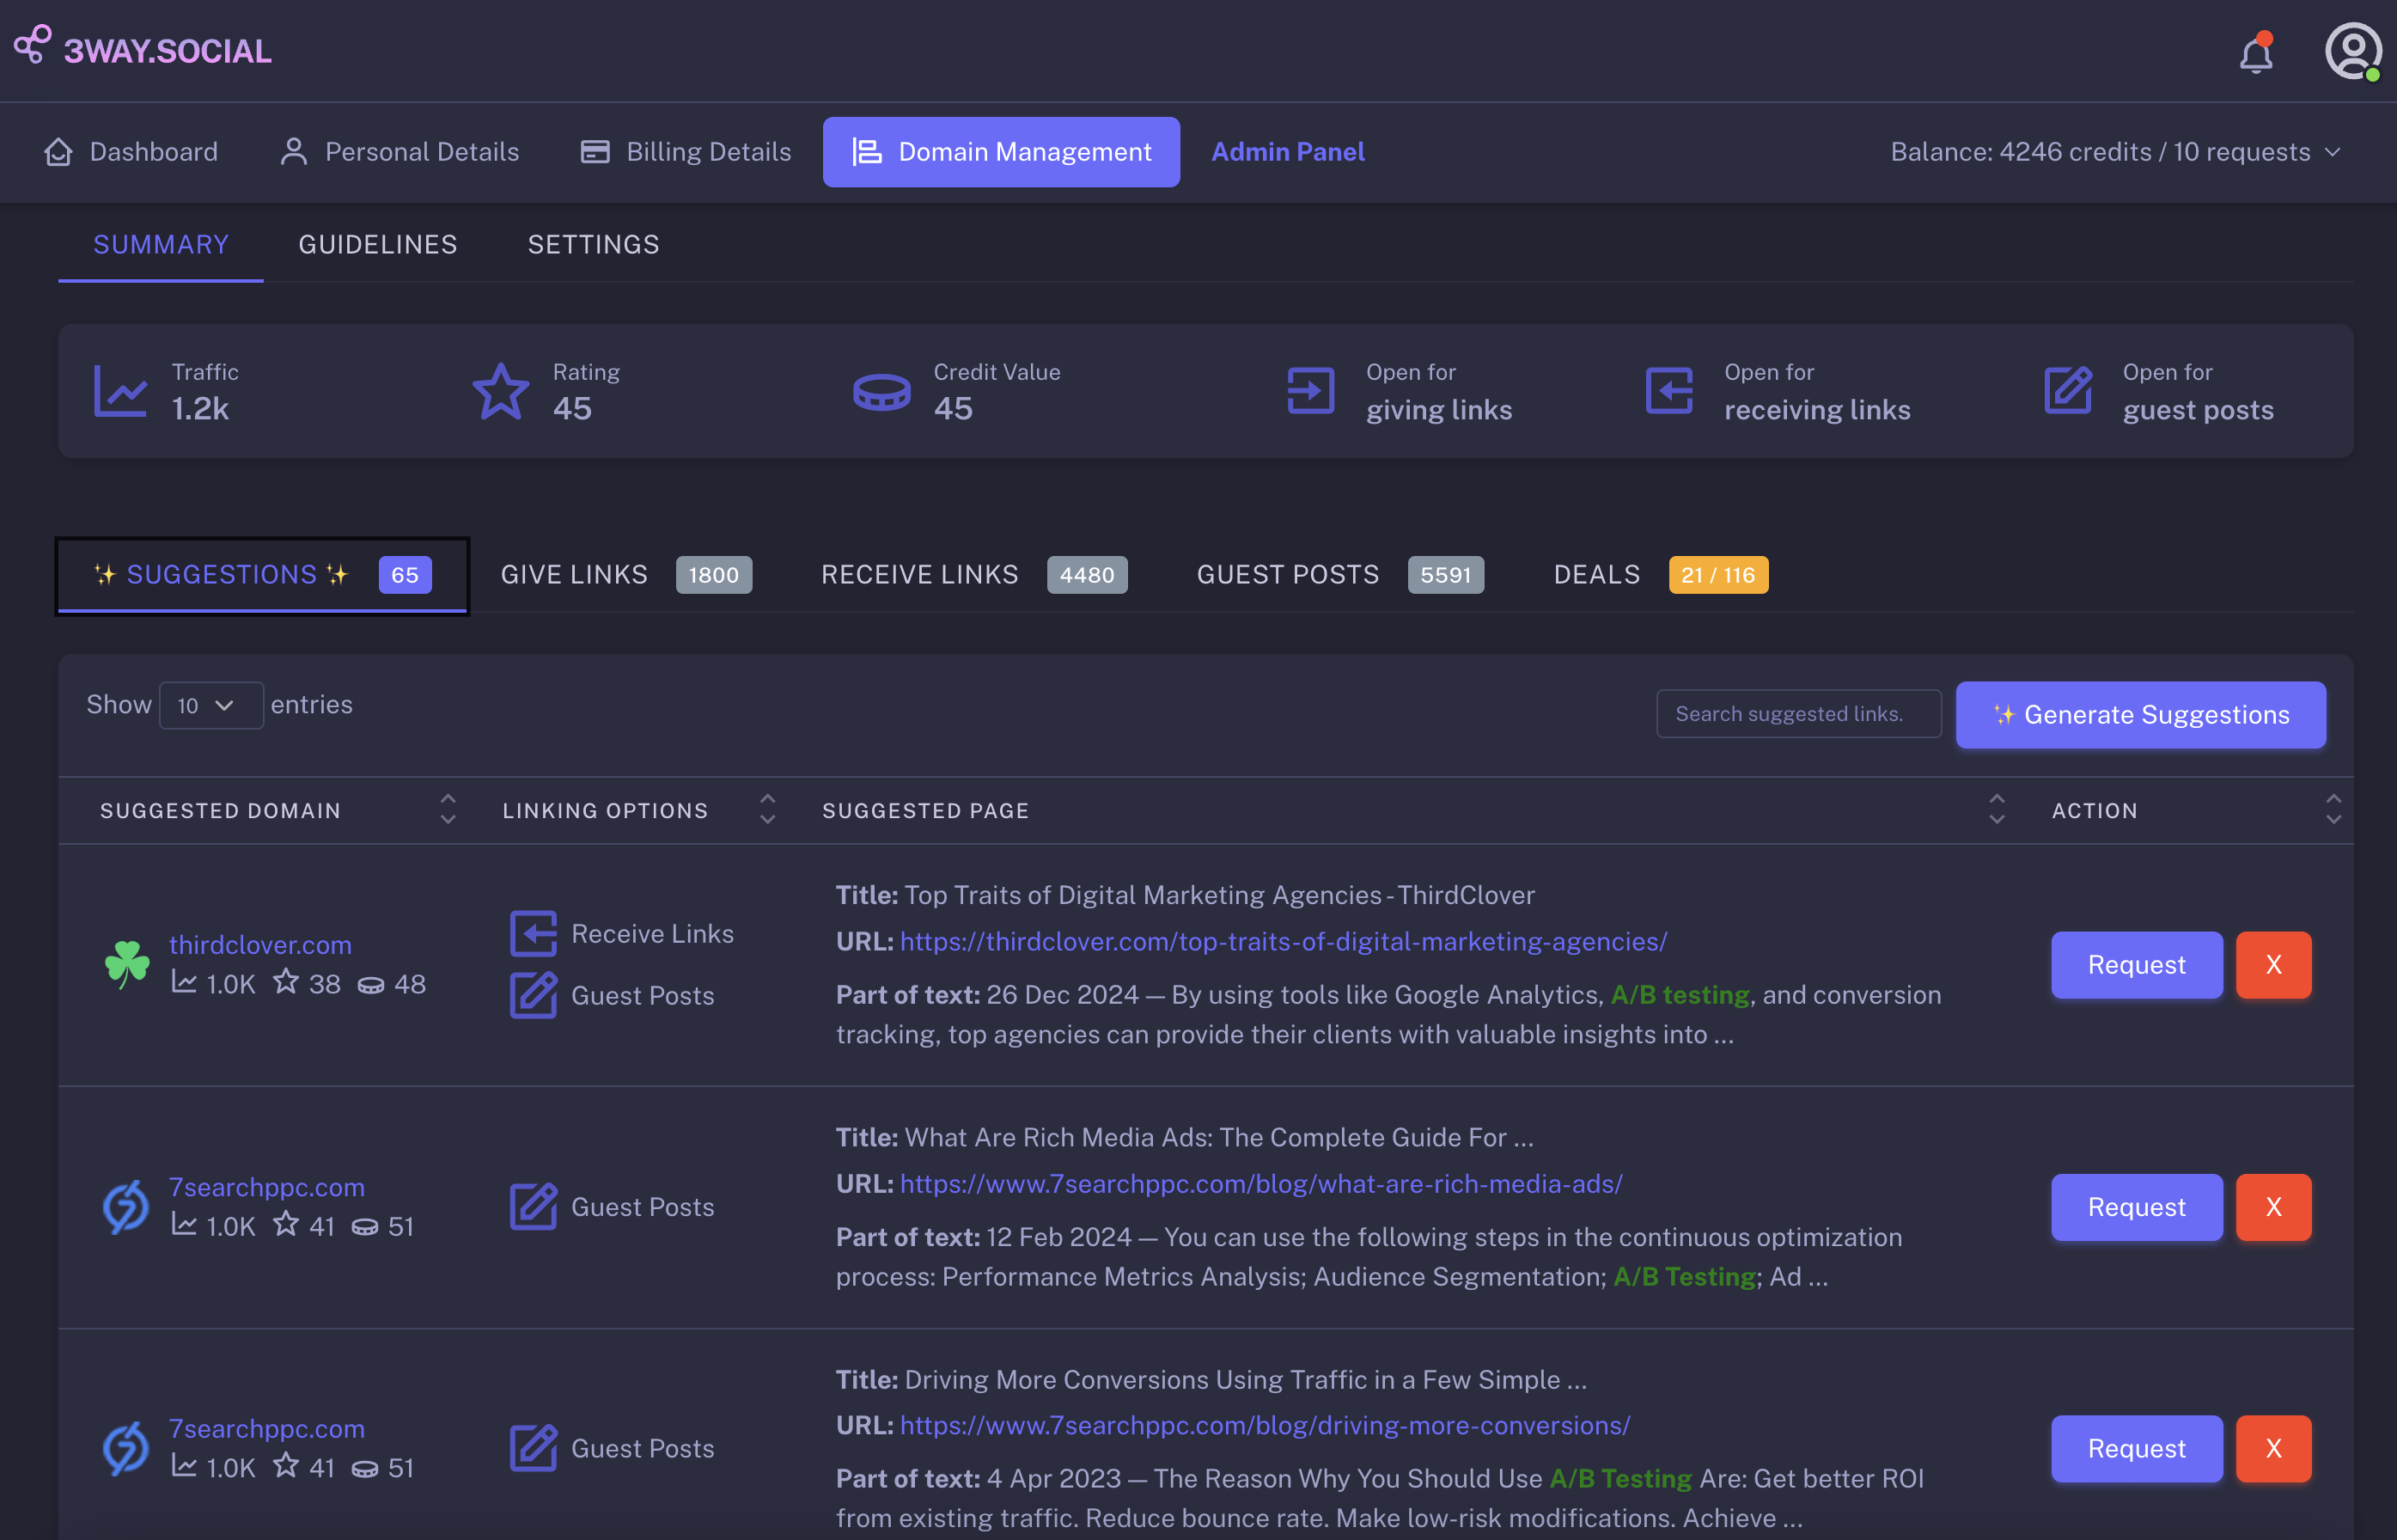Switch to the GUIDELINES tab

coord(378,245)
